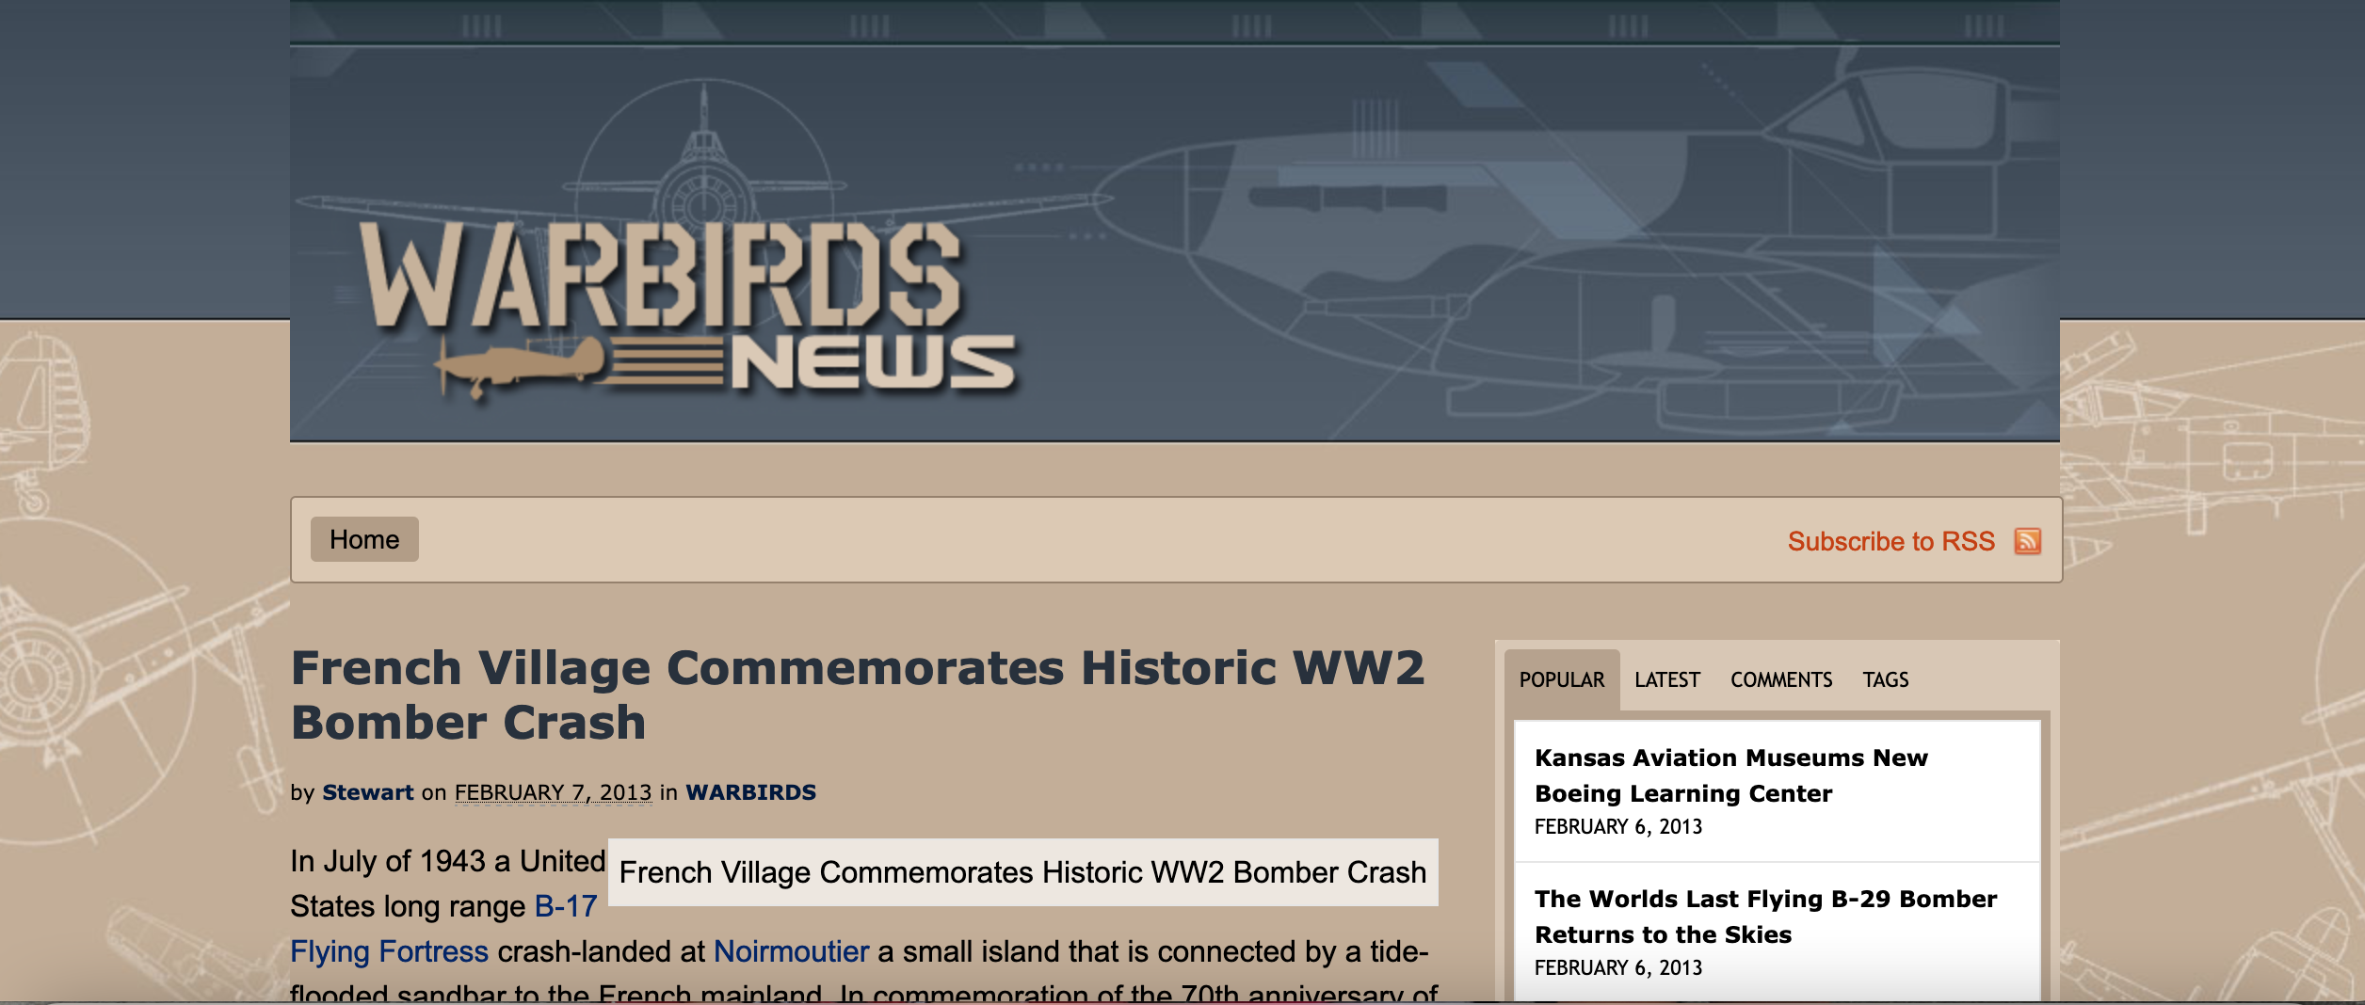2365x1005 pixels.
Task: Open the TAGS tab
Action: tap(1886, 679)
